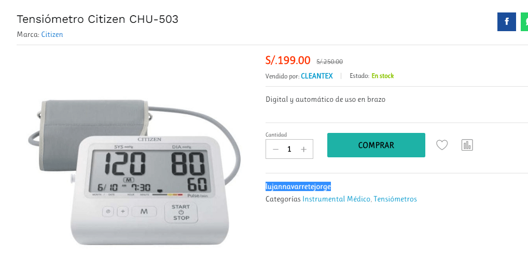Share product on Facebook icon
The width and height of the screenshot is (528, 257).
pos(506,22)
